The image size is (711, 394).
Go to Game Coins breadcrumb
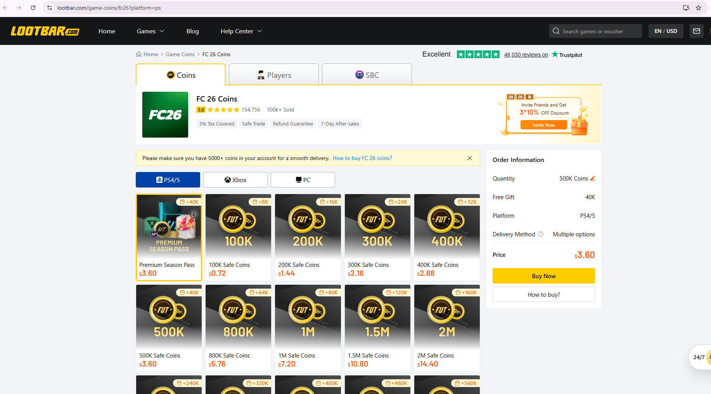[180, 54]
